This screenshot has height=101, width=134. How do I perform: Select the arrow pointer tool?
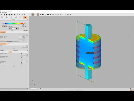38,15
